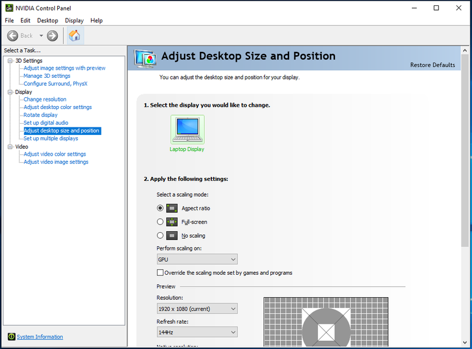
Task: Collapse the 3D Settings tree node
Action: (x=10, y=61)
